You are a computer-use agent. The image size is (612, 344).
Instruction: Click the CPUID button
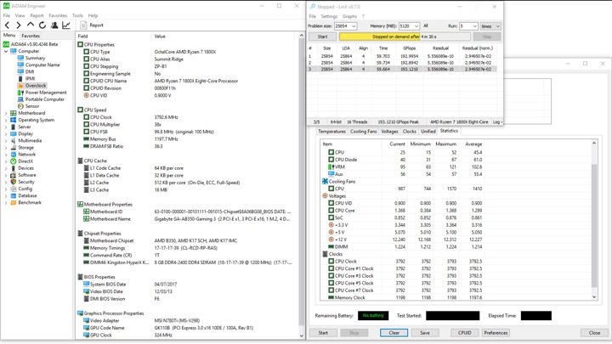463,333
